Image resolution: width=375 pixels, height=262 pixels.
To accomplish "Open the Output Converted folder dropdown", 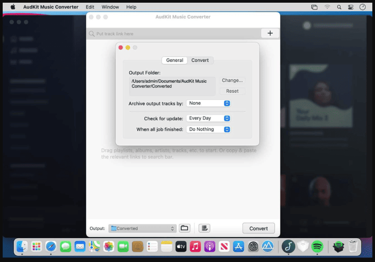I will pyautogui.click(x=143, y=228).
